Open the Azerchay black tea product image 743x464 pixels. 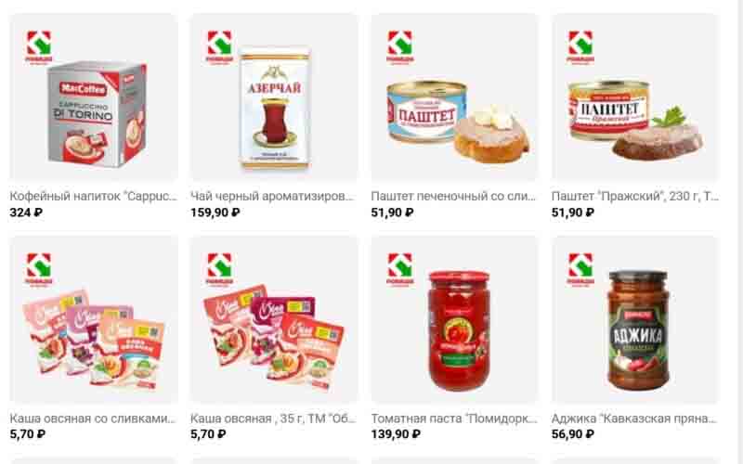point(274,97)
